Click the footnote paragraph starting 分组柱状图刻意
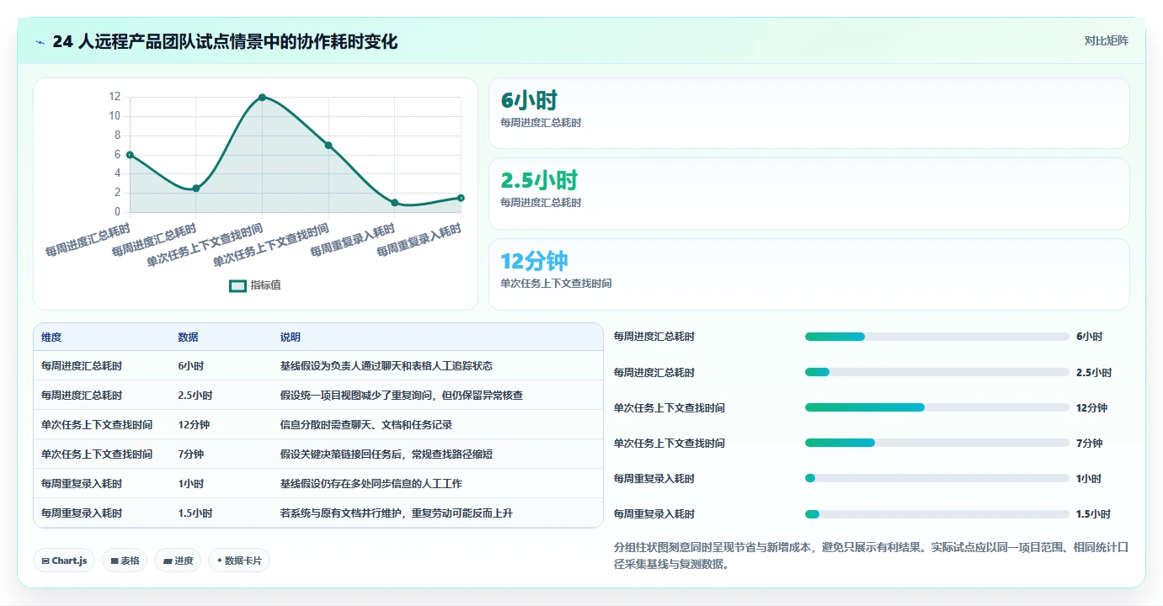The image size is (1163, 606). tap(871, 555)
